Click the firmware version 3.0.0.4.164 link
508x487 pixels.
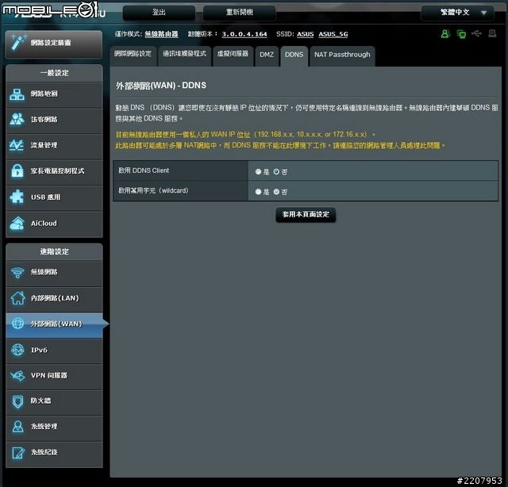244,35
